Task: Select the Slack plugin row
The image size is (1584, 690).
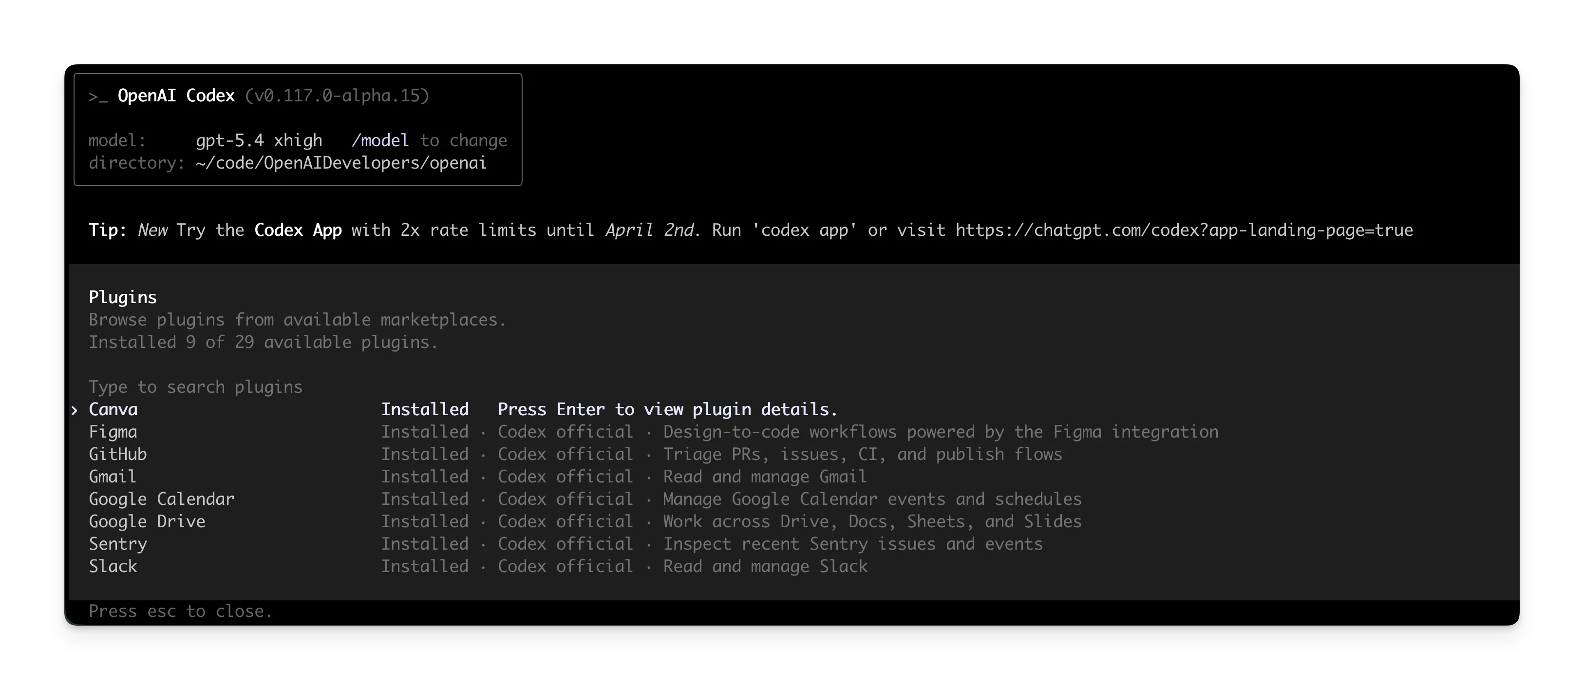Action: pos(793,566)
